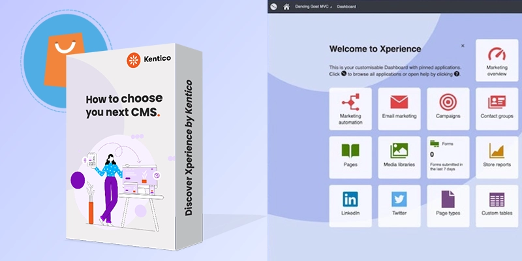Viewport: 522px width, 261px height.
Task: Open the Marketing overview tile
Action: click(x=497, y=60)
